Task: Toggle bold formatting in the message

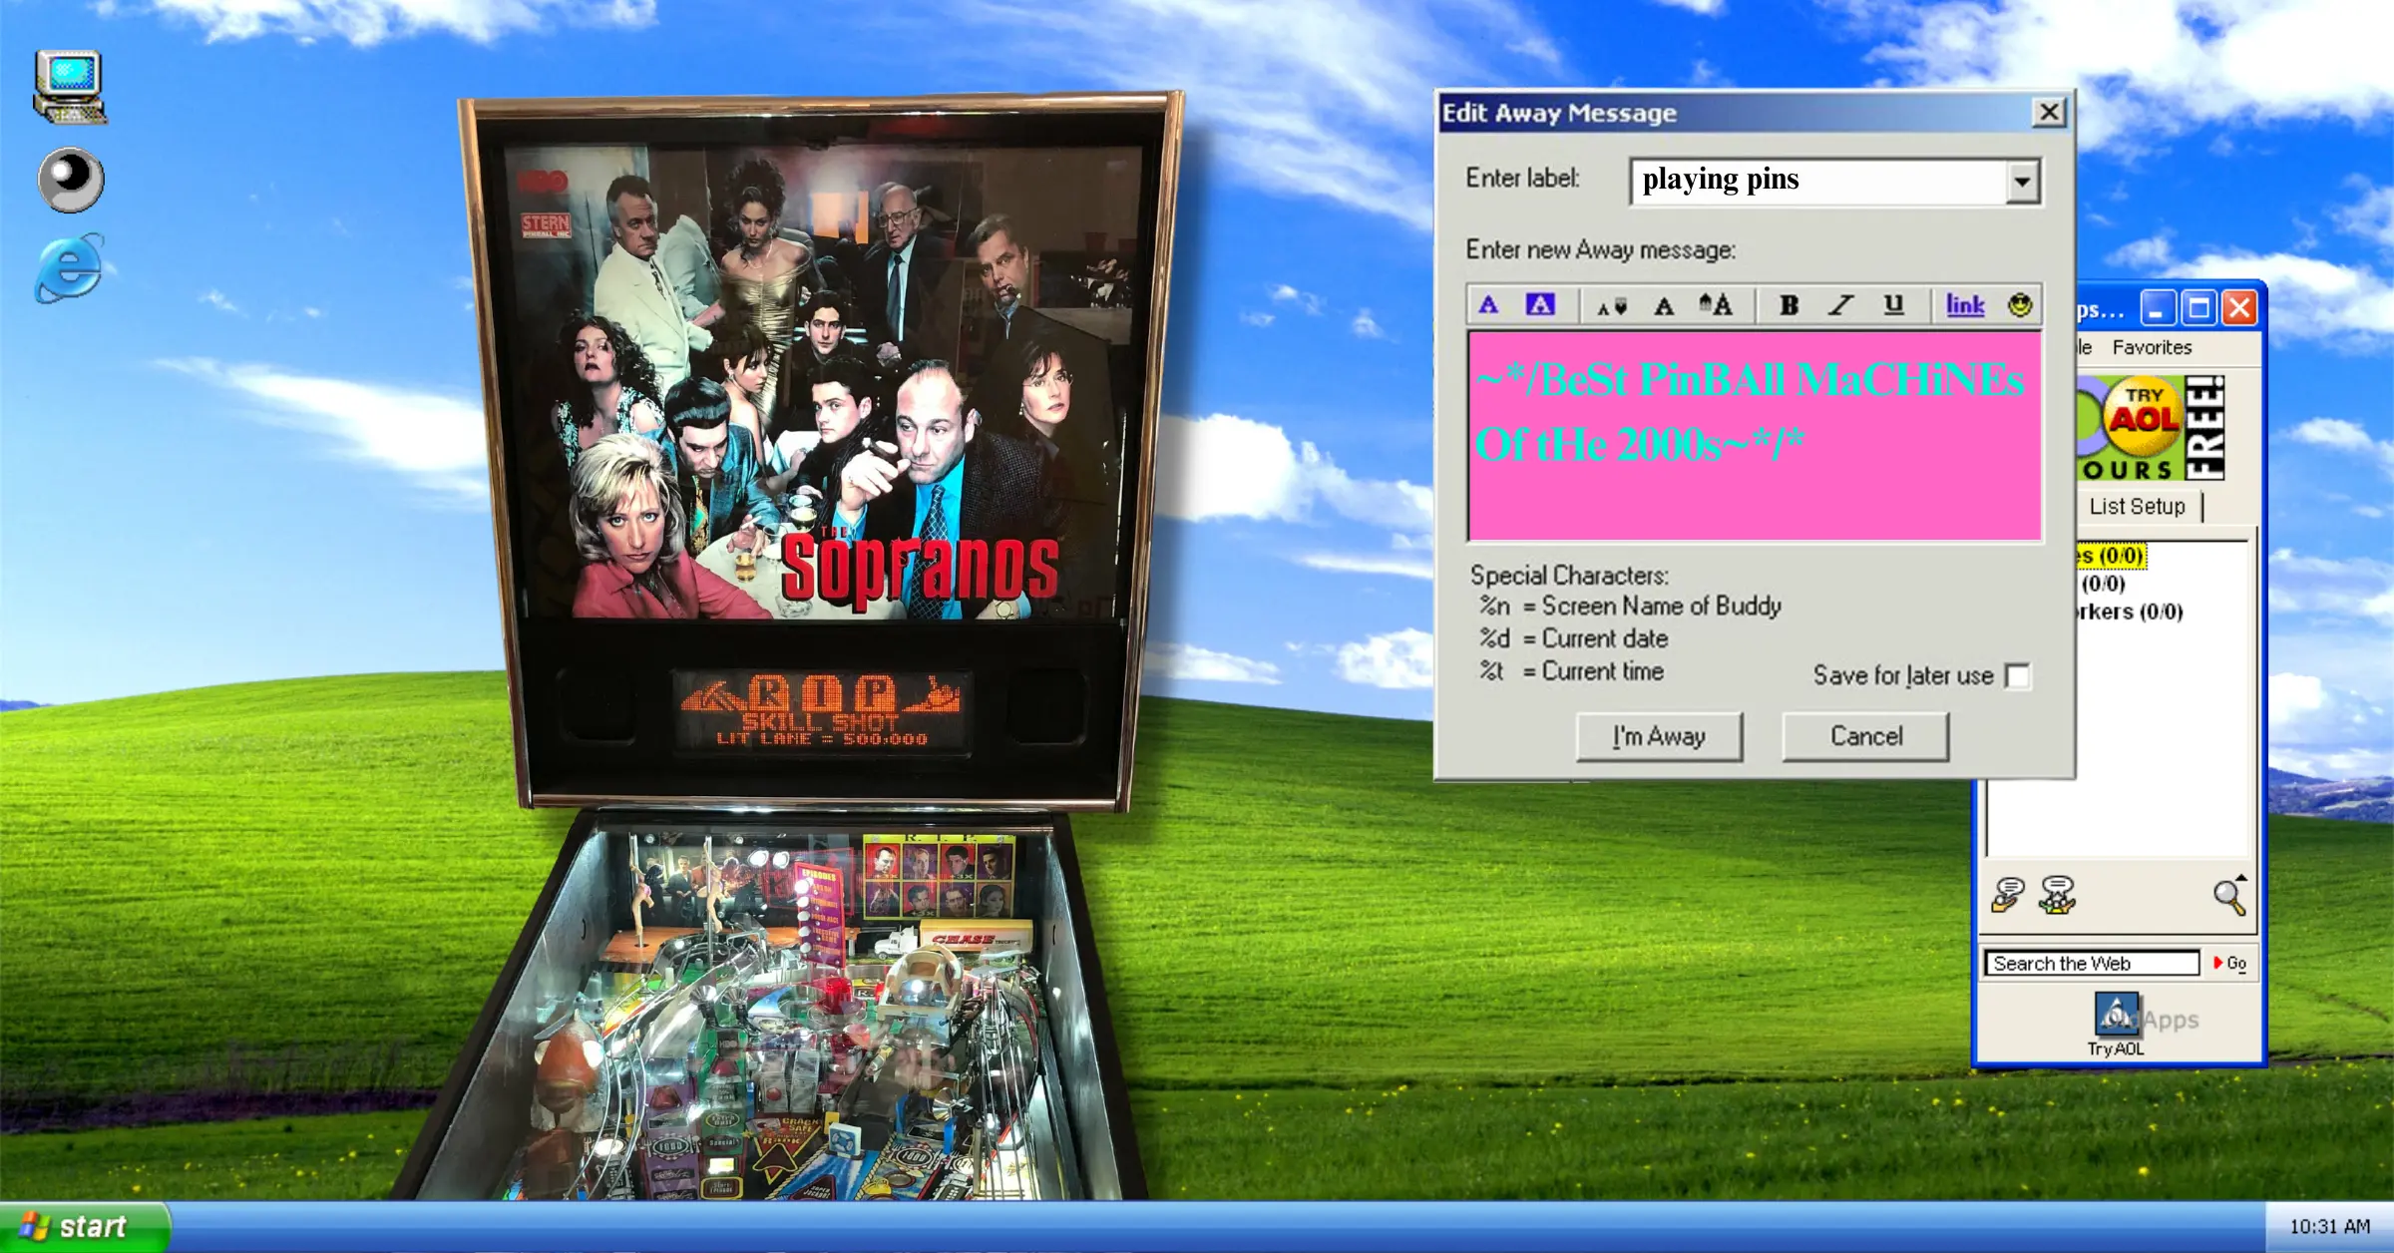Action: (1789, 304)
